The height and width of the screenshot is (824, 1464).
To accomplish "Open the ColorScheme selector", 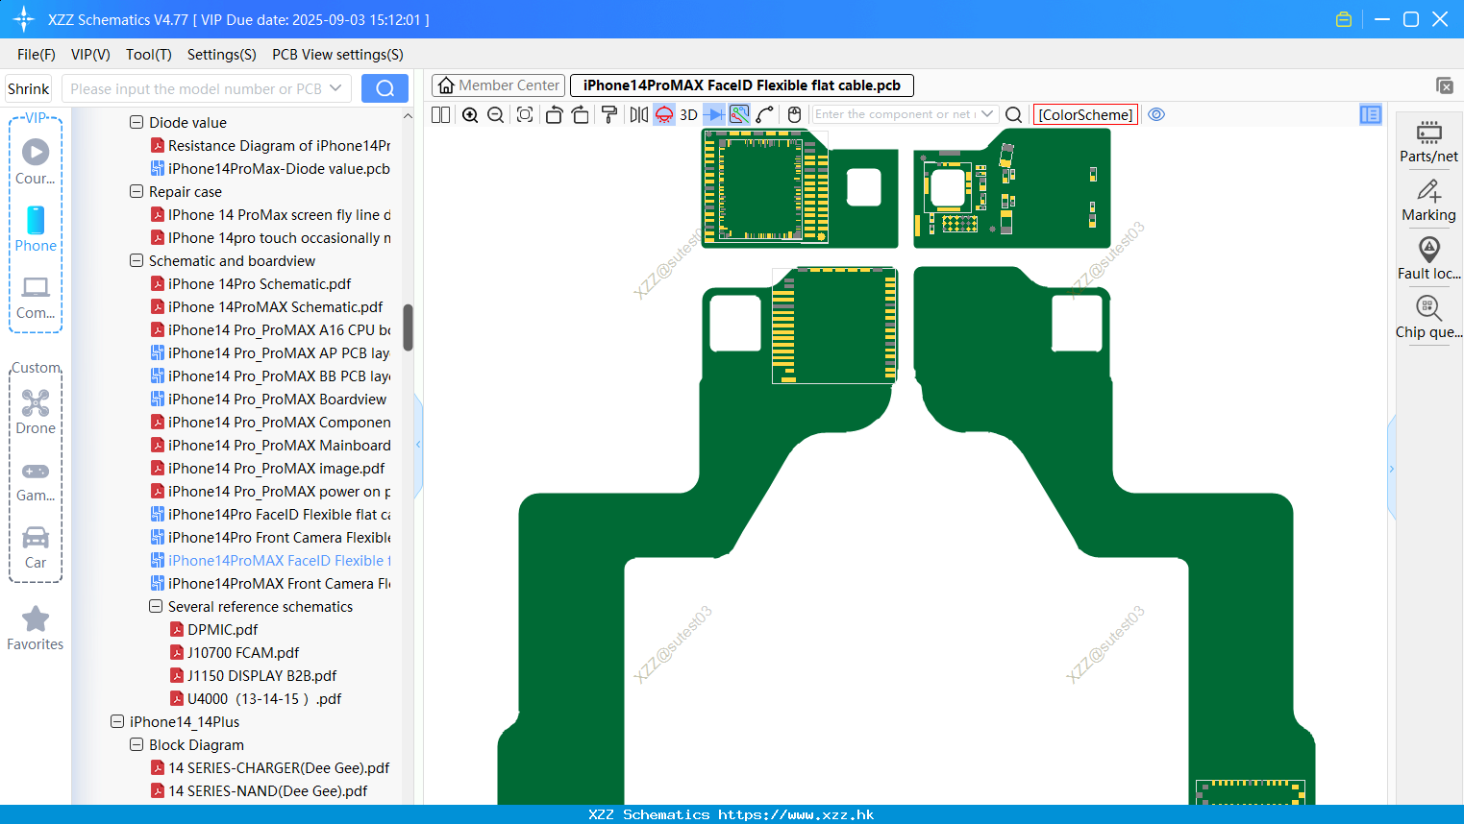I will pos(1085,114).
